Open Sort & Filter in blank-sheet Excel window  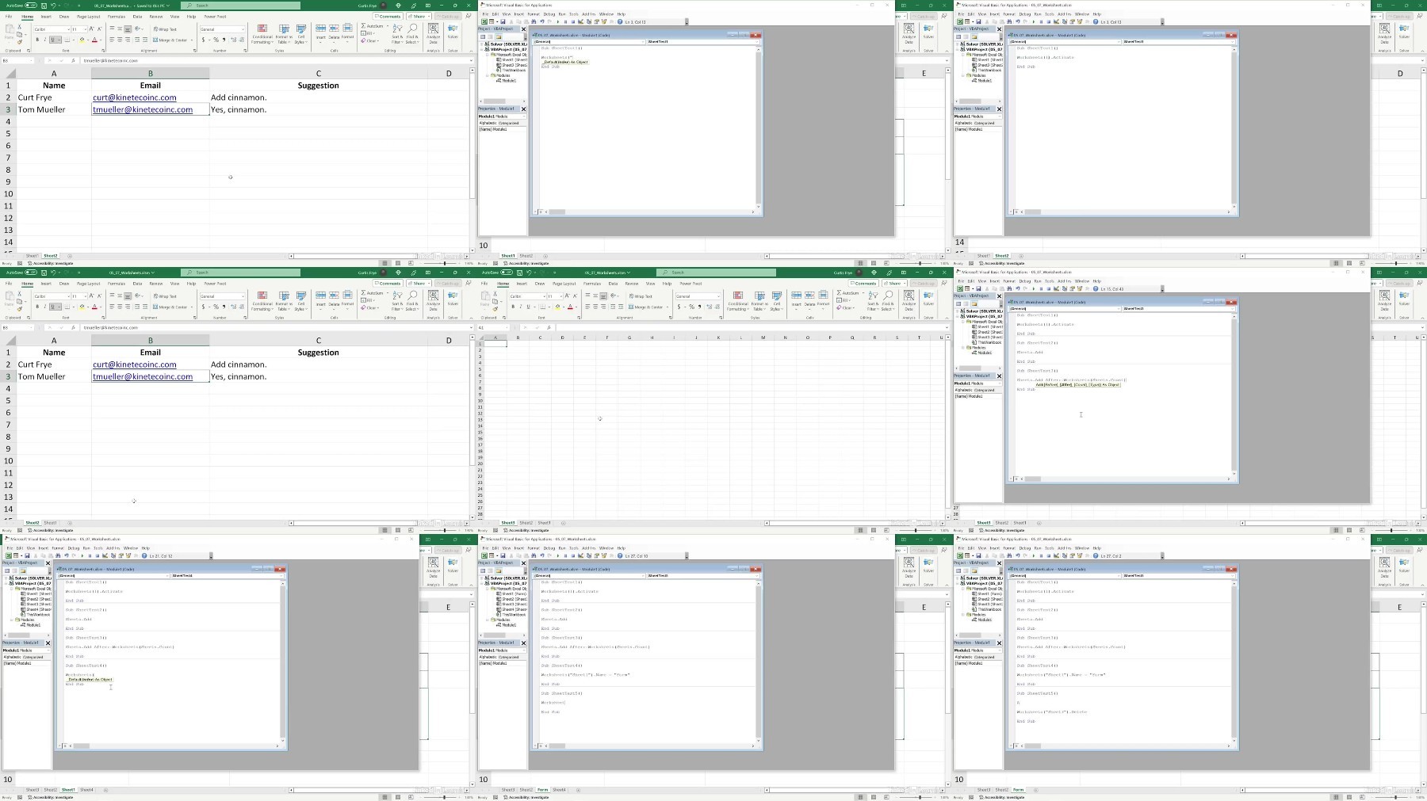[x=873, y=301]
